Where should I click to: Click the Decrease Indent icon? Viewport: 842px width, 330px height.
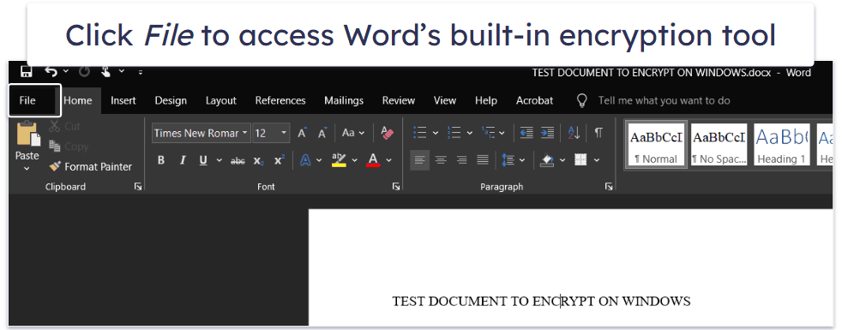point(526,133)
